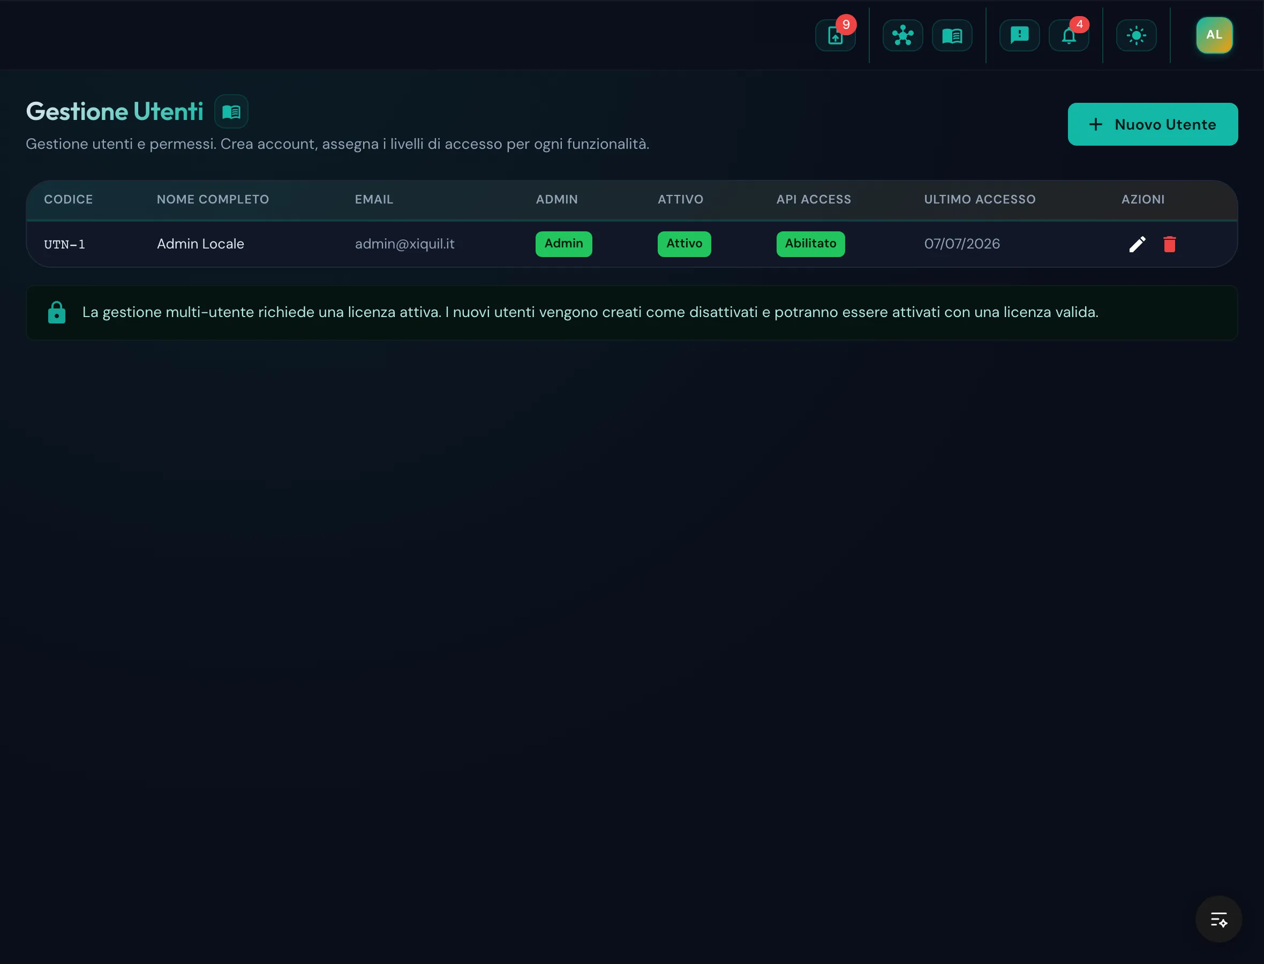The width and height of the screenshot is (1264, 964).
Task: Click the 07/07/2026 last access date
Action: [x=961, y=244]
